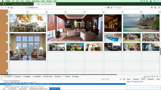Click the volume icon in menu bar

tap(147, 1)
